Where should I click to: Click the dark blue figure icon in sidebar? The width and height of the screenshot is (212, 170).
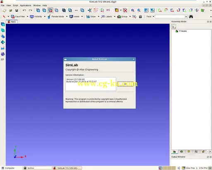click(x=3, y=54)
